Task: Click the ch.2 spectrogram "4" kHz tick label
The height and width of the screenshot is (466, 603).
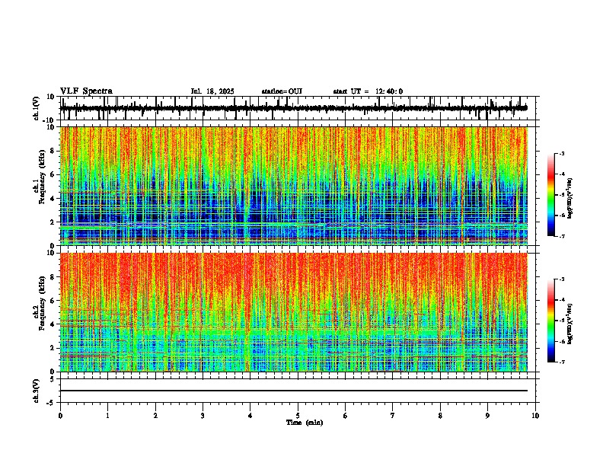Action: (53, 324)
